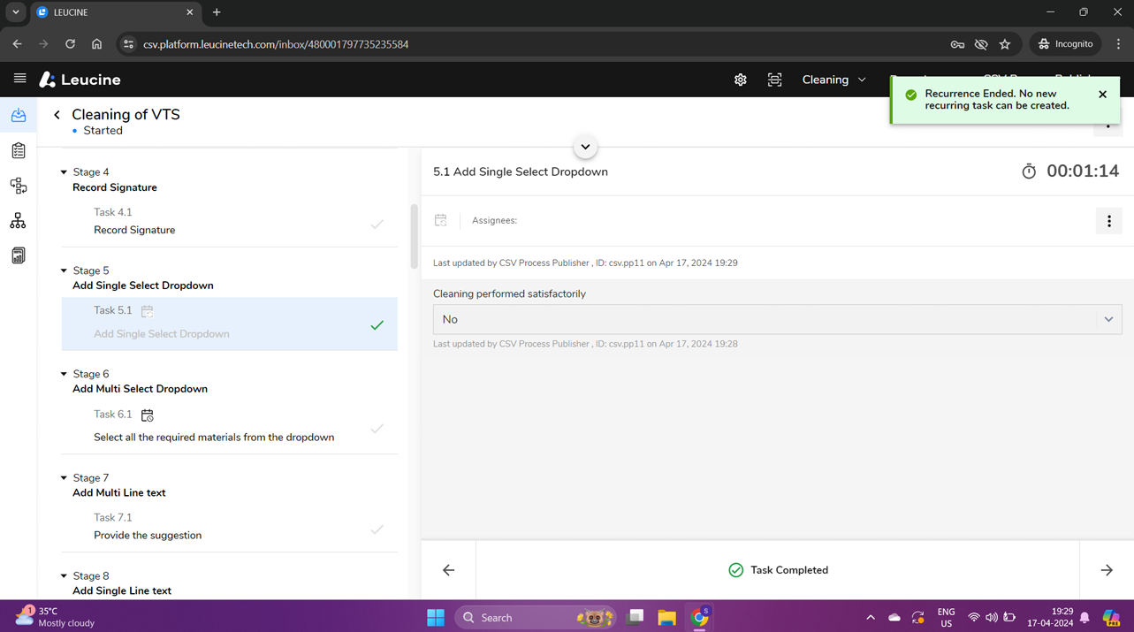1134x632 pixels.
Task: Click the browser home button
Action: (97, 44)
